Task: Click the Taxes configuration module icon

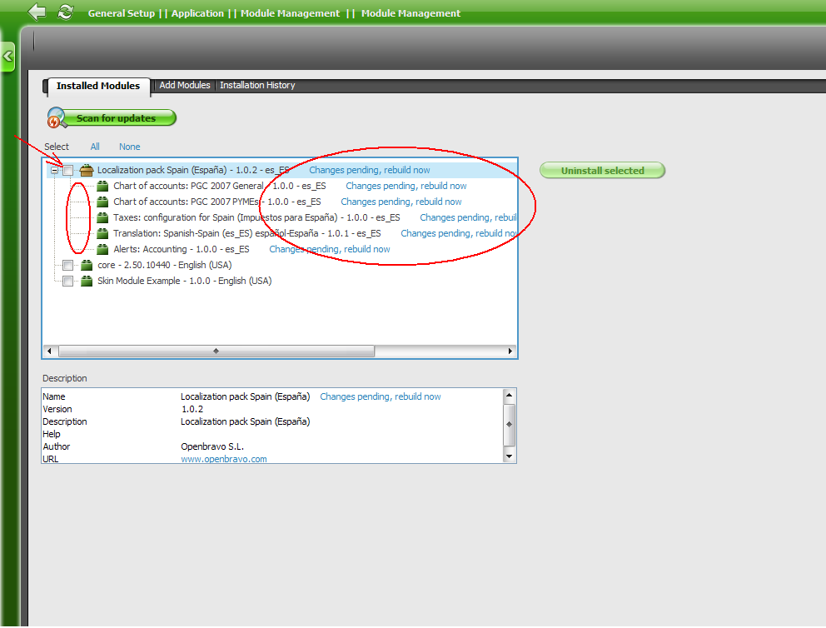Action: [102, 217]
